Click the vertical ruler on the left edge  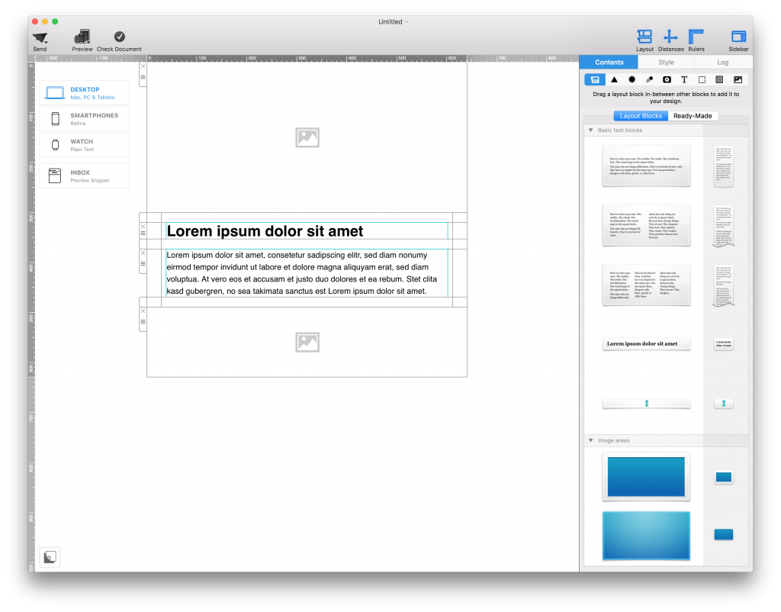point(31,317)
